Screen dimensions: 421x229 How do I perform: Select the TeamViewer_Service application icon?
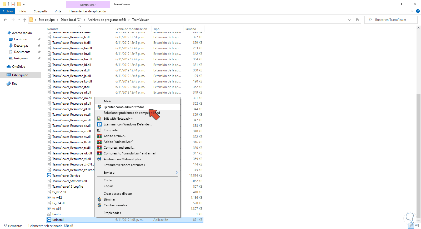click(49, 176)
